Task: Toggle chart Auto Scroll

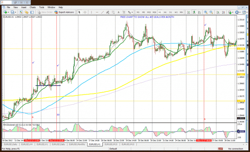Action: 218,12
